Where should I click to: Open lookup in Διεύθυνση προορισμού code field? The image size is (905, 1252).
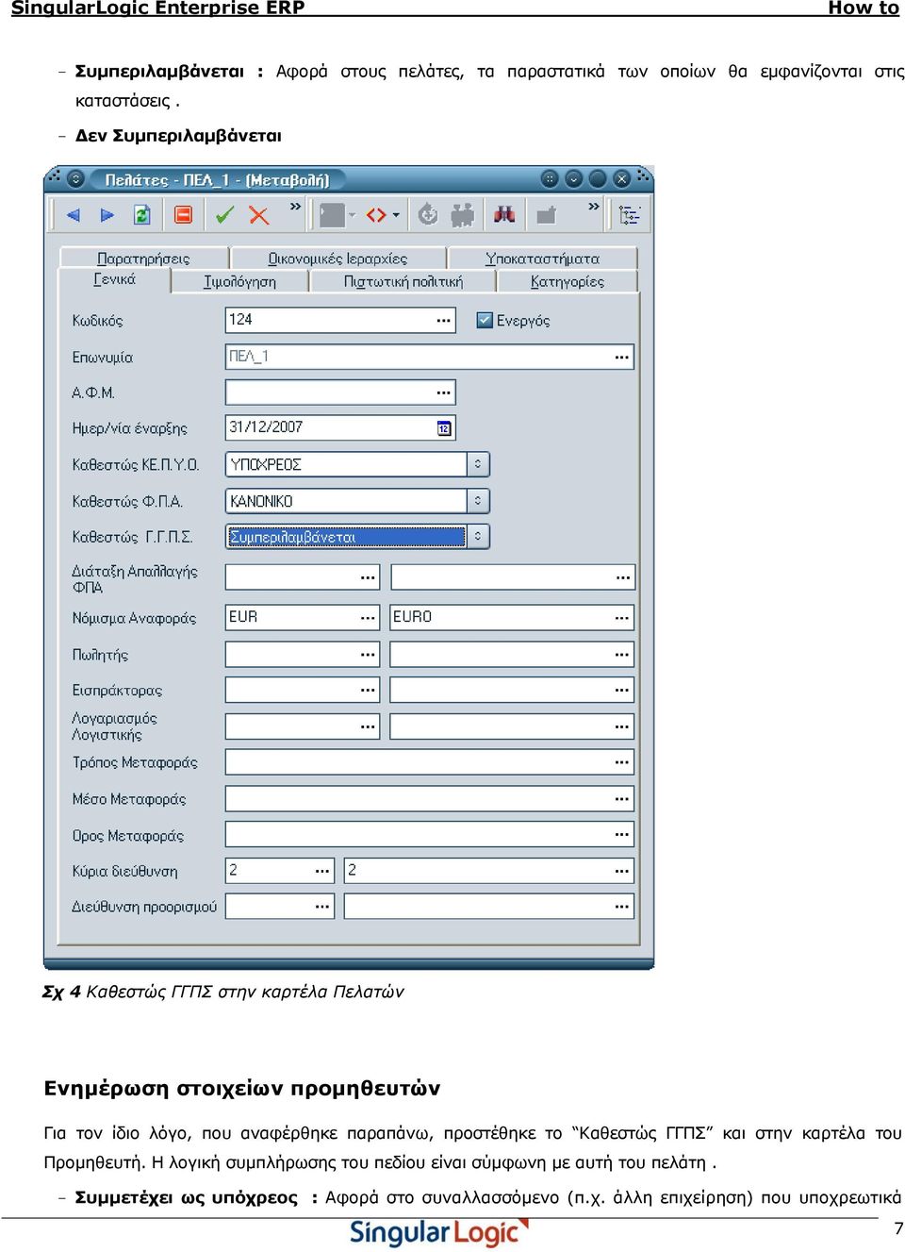(x=322, y=907)
